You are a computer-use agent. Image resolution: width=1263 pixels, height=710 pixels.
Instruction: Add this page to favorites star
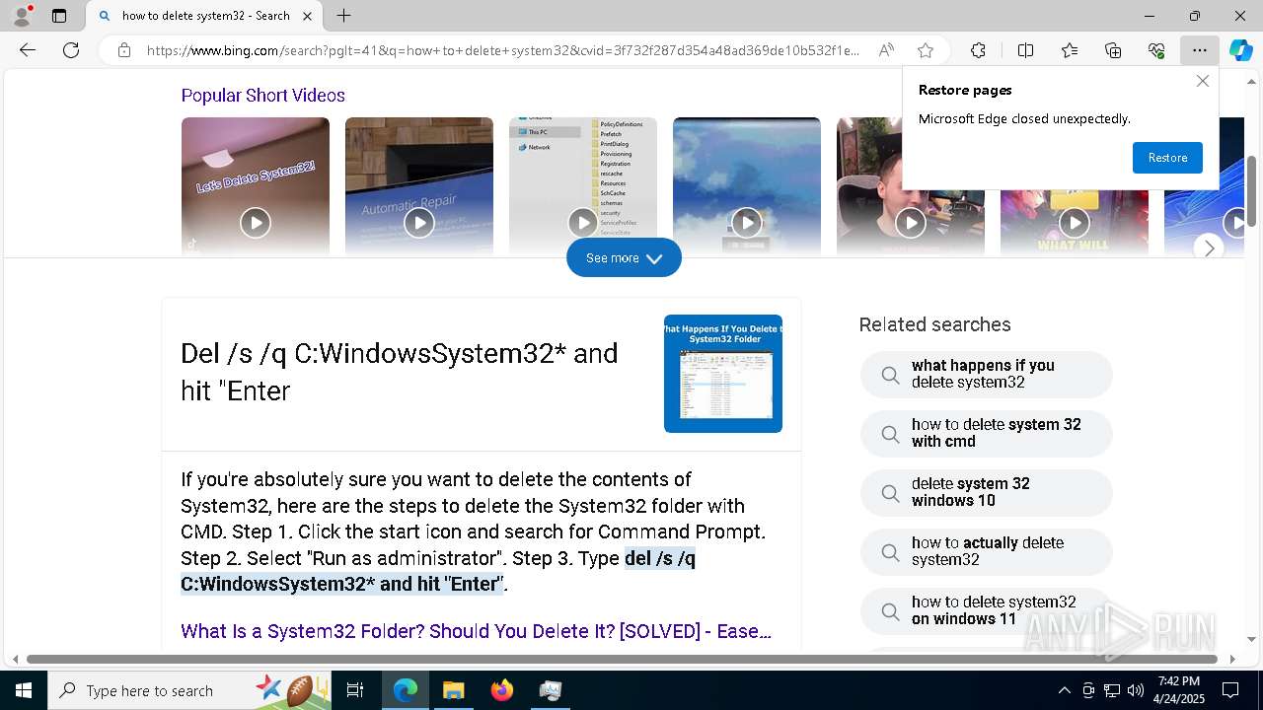click(x=925, y=50)
